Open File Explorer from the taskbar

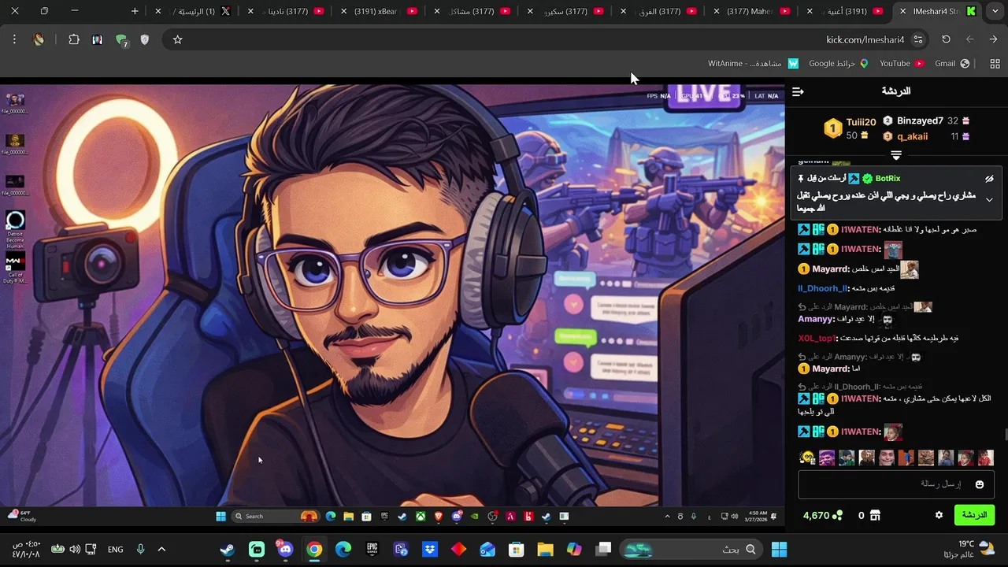[x=545, y=550]
